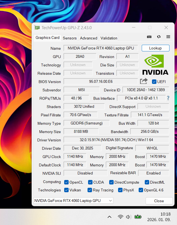Click the Bus Interface value PCIe x8 4.0

click(141, 98)
